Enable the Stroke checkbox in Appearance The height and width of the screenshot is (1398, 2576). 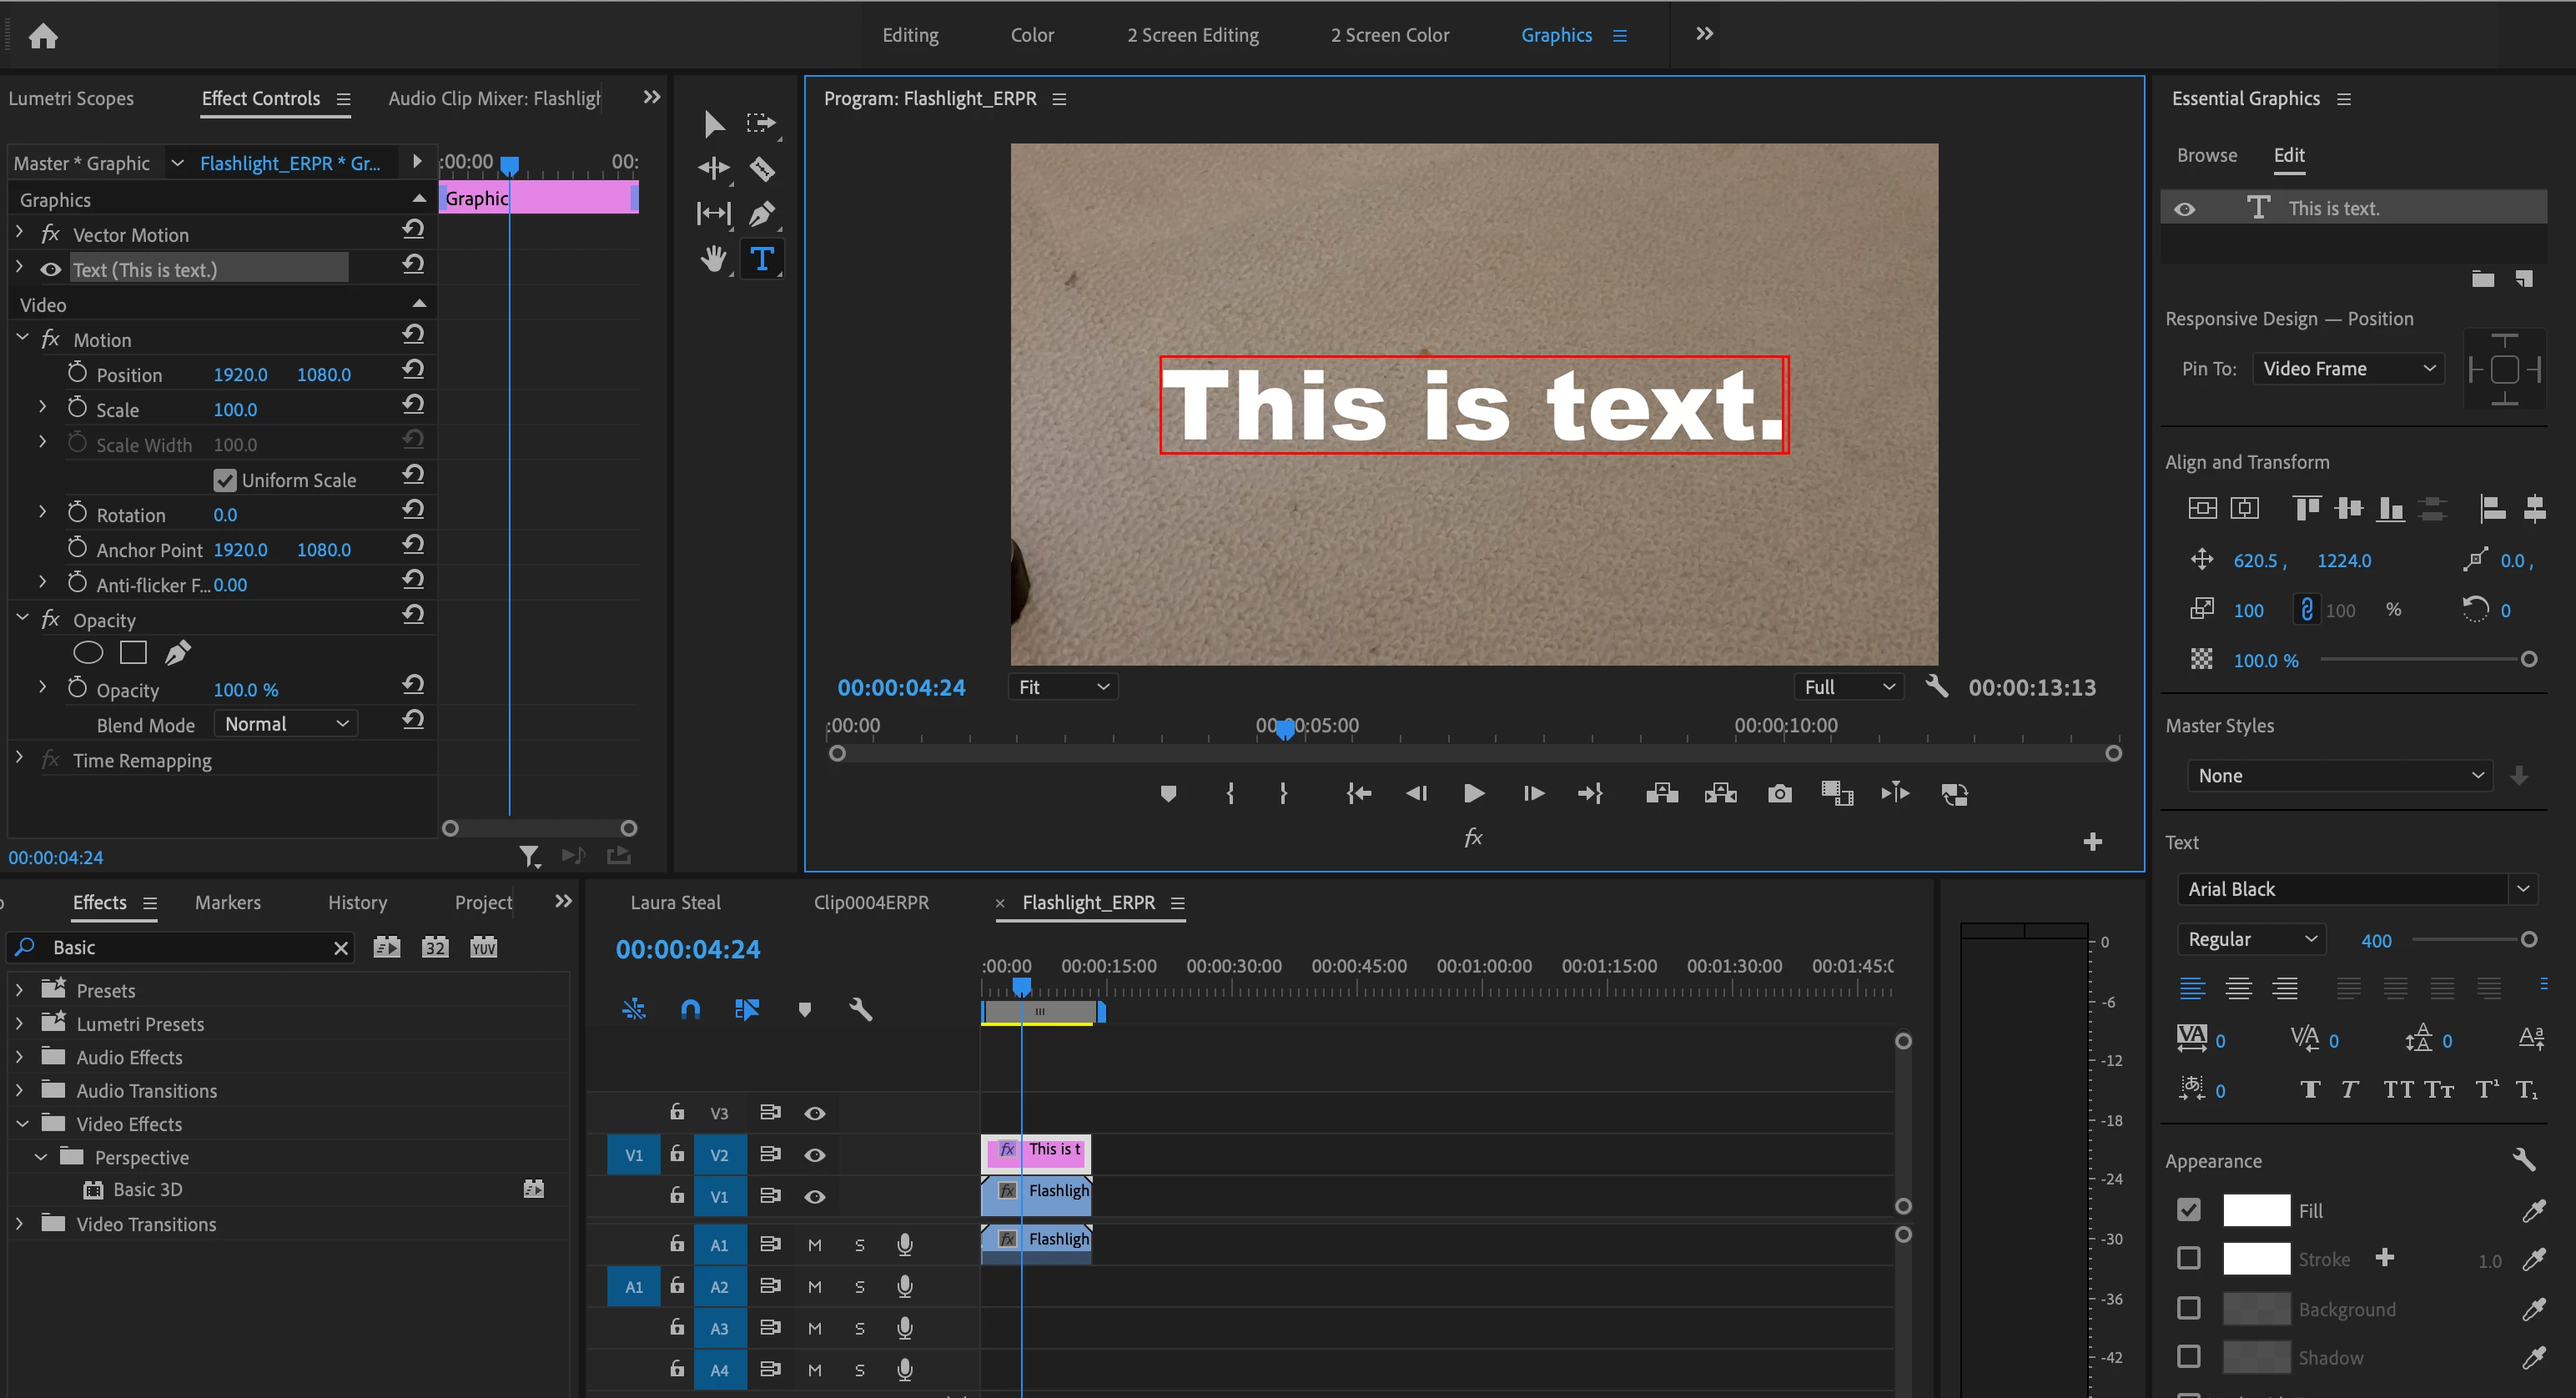click(x=2188, y=1258)
